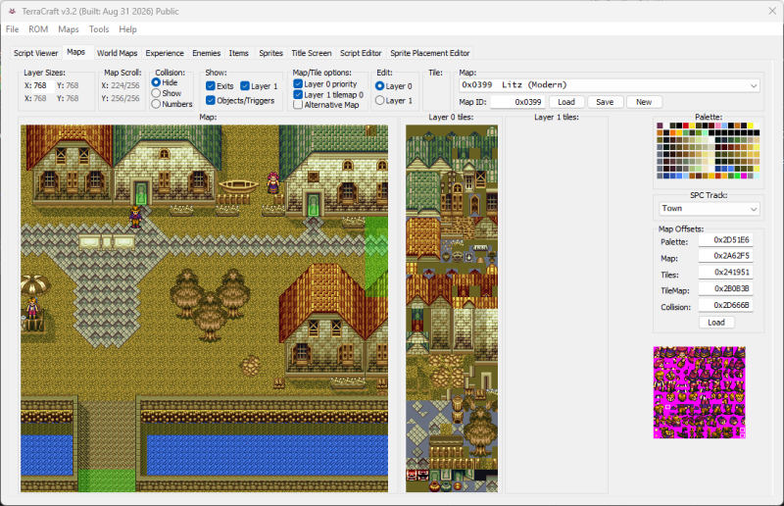Click the pink-haired character sprite on the map
Image resolution: width=784 pixels, height=506 pixels.
pyautogui.click(x=273, y=182)
